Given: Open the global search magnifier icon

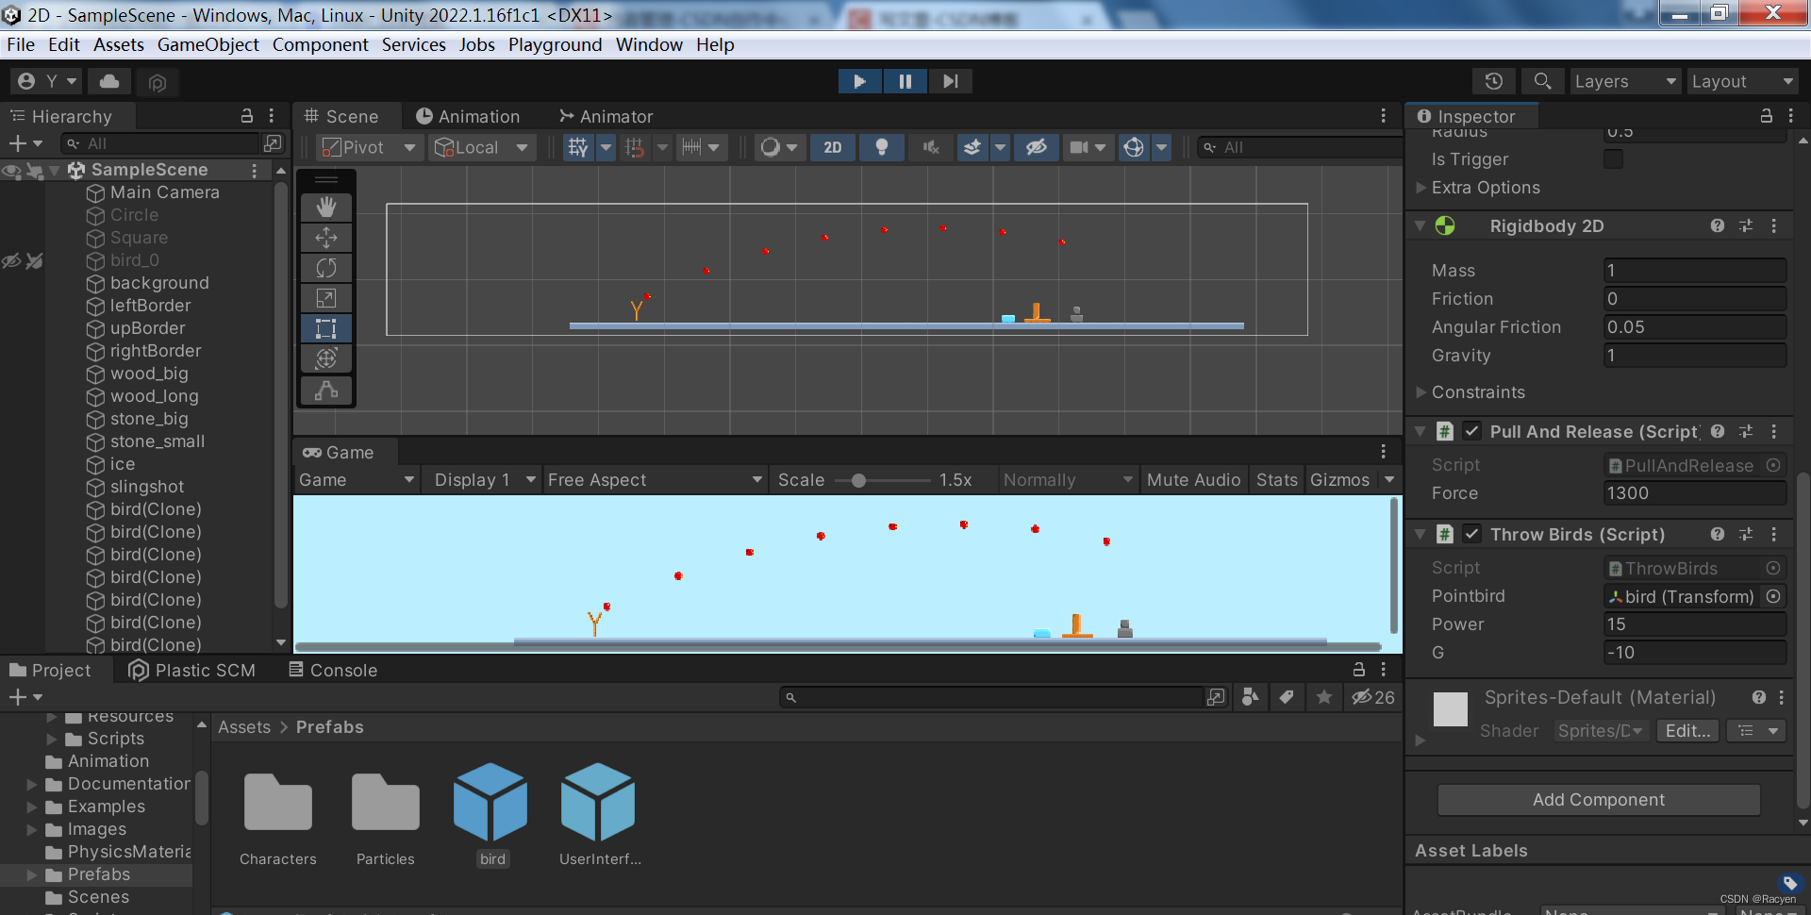Looking at the screenshot, I should [1542, 81].
